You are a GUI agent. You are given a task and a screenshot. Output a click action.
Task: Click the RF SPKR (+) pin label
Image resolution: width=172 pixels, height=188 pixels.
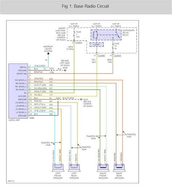point(21,87)
